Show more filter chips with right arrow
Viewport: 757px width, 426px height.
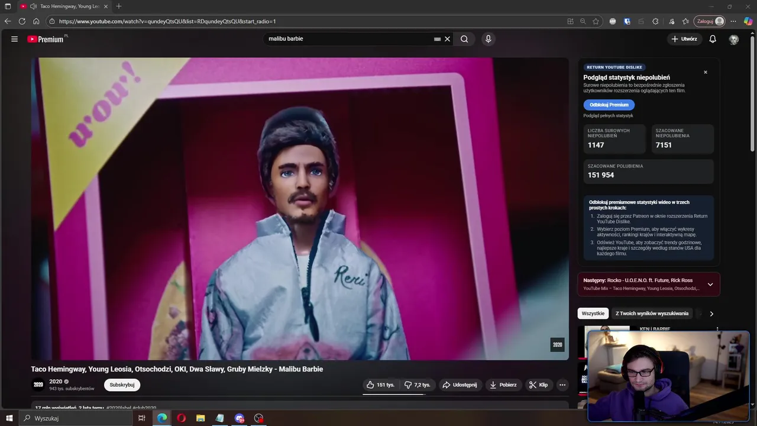coord(711,314)
